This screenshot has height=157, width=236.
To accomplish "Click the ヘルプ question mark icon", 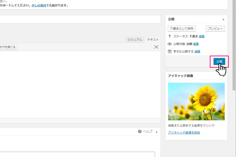I will [140, 131].
